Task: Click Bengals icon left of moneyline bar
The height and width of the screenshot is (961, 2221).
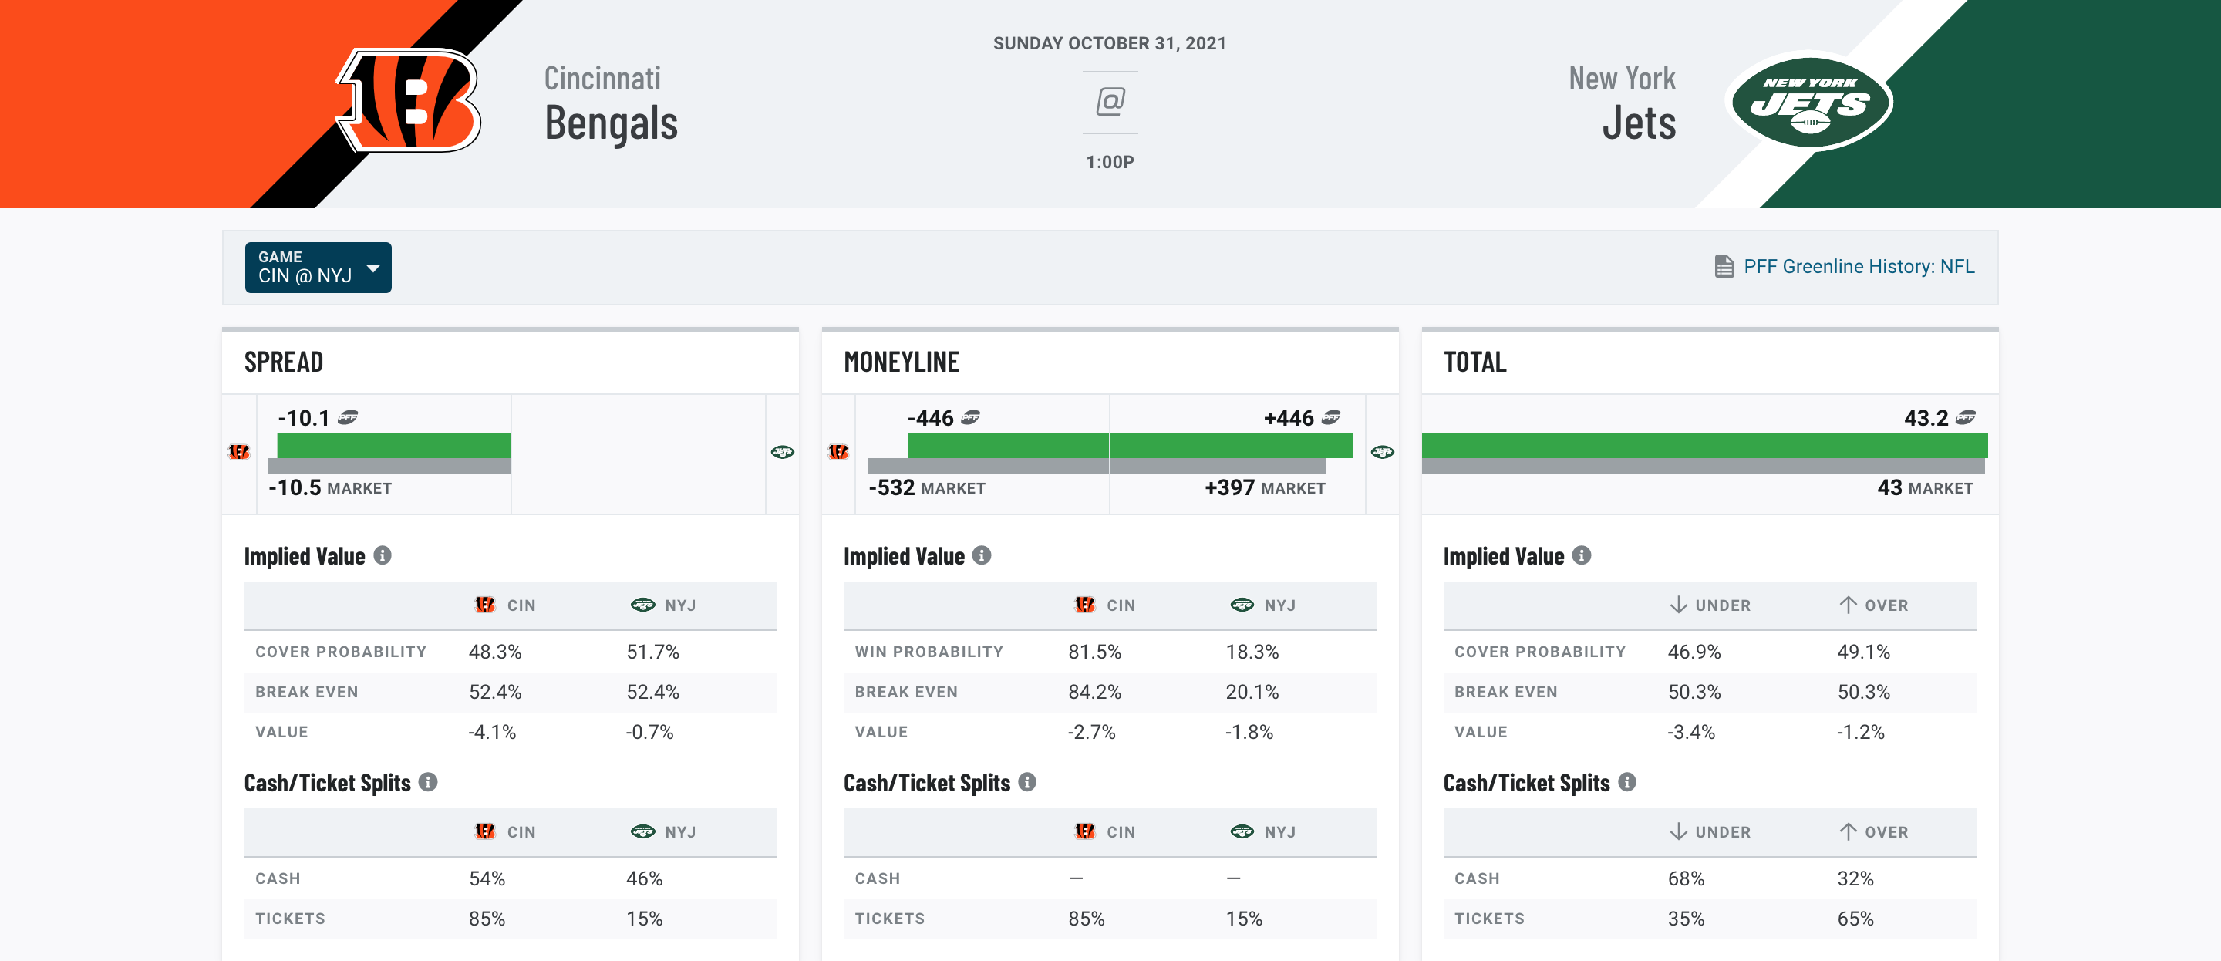Action: point(838,452)
